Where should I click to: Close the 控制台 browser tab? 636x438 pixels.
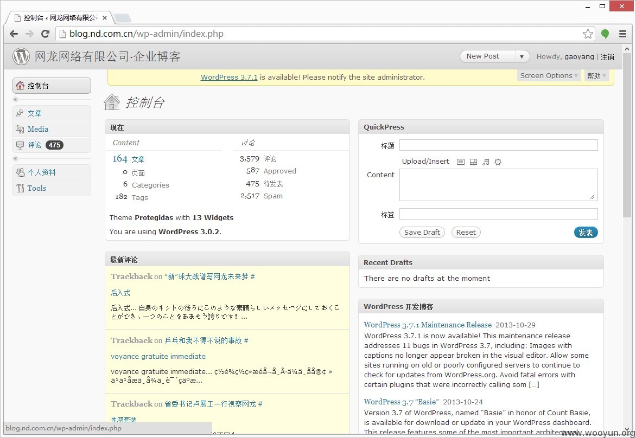105,18
